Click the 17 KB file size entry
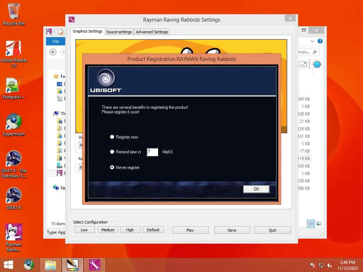 [305, 151]
